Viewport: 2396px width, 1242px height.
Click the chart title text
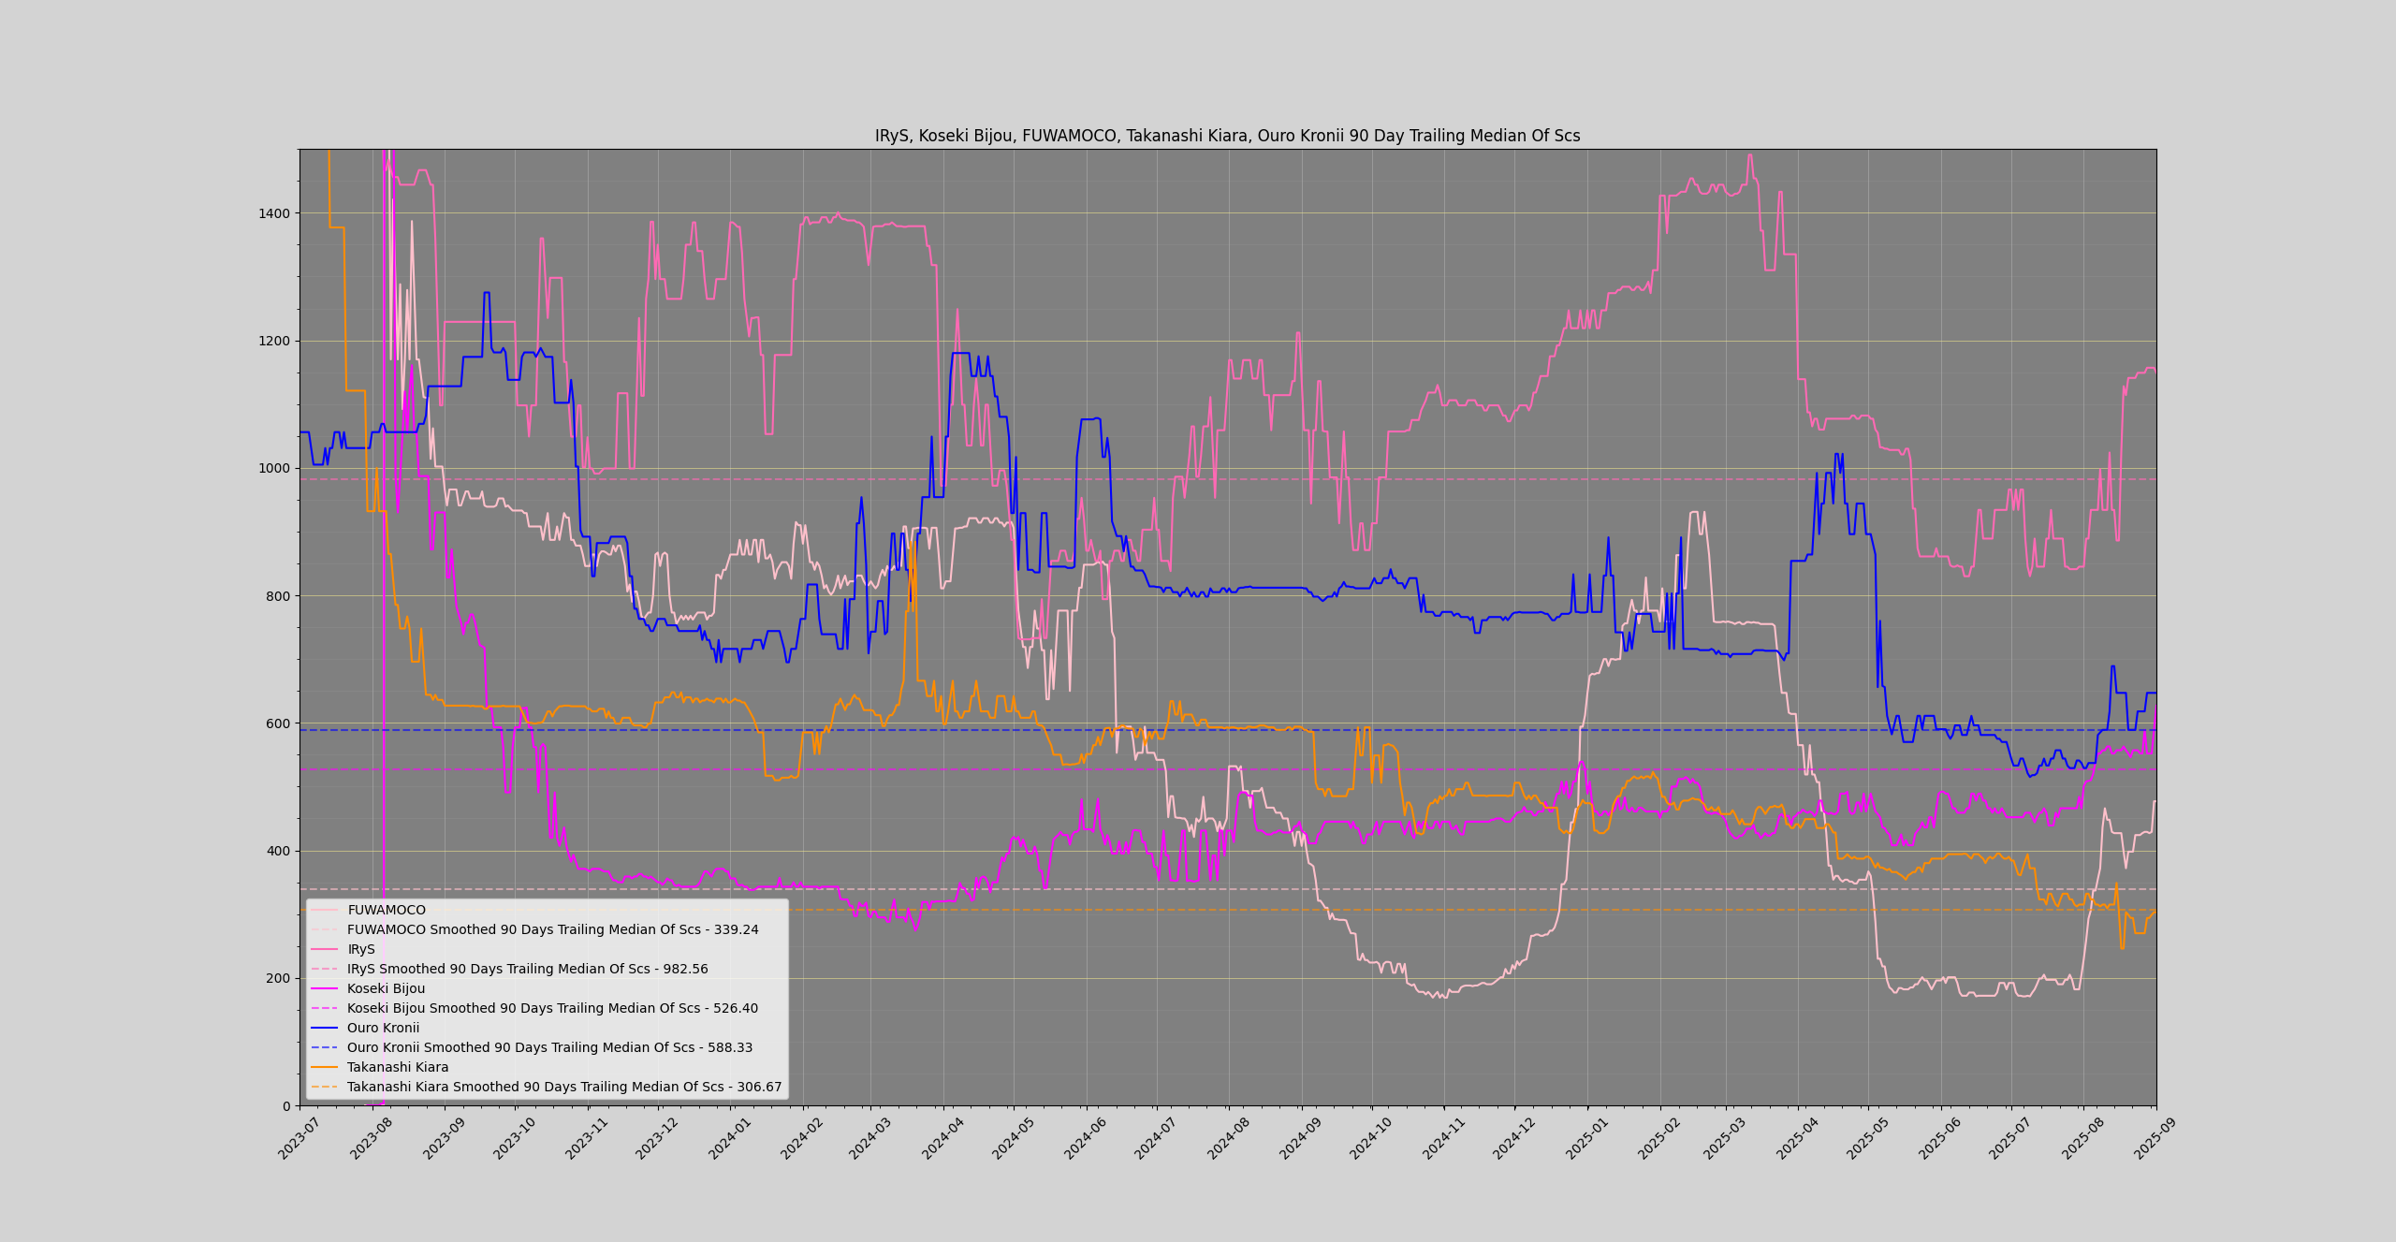click(x=1227, y=136)
